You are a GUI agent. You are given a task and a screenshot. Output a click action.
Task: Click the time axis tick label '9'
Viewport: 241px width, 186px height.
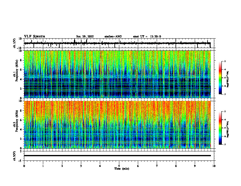point(195,166)
